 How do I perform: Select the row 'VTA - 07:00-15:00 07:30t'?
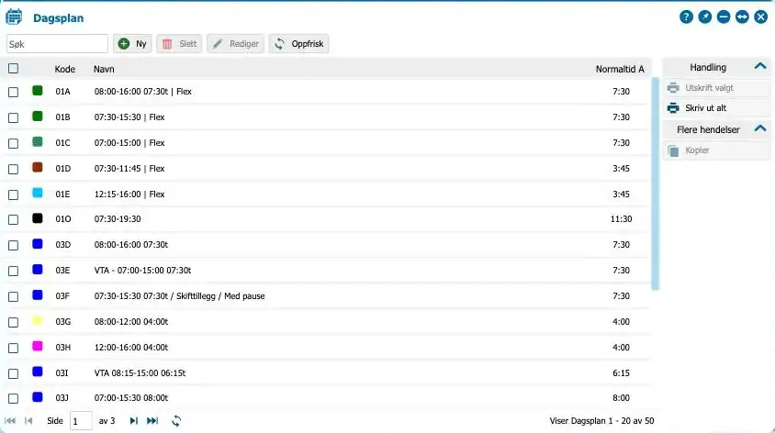(x=326, y=271)
